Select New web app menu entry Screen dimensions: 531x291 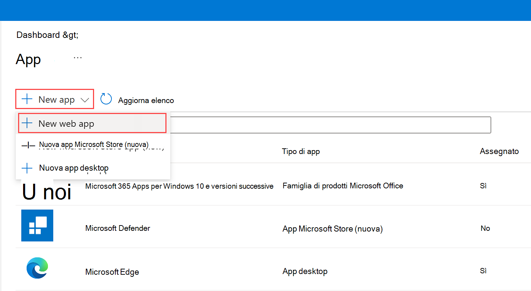pos(92,123)
